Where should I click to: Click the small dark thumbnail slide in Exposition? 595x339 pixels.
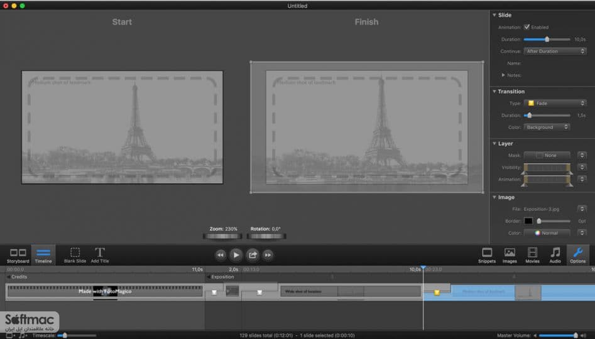coord(232,291)
